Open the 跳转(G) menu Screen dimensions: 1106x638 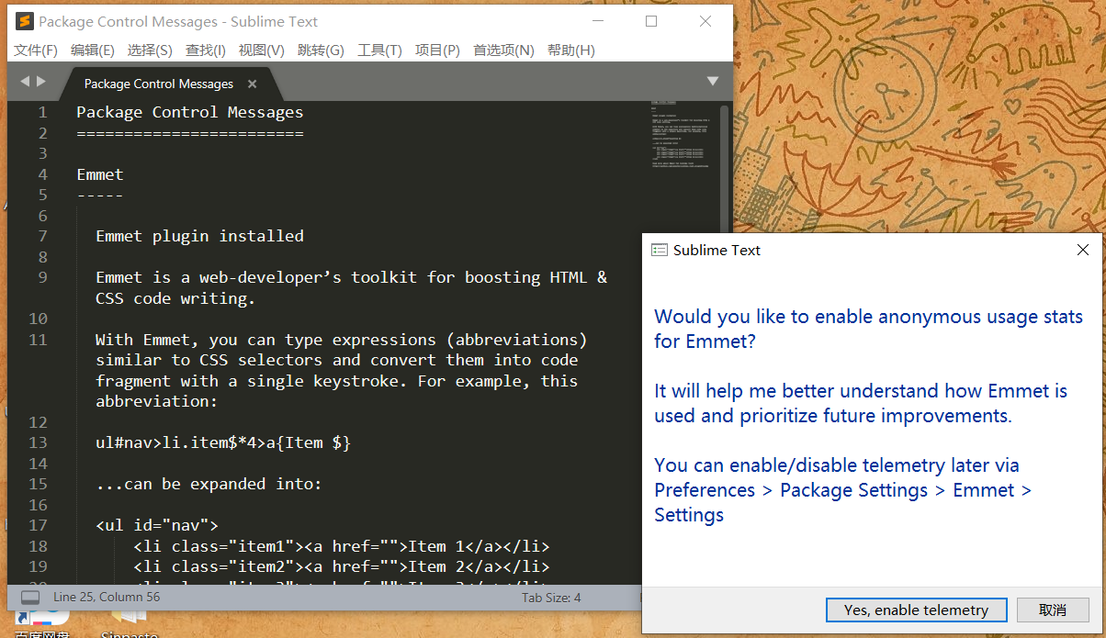click(x=321, y=50)
